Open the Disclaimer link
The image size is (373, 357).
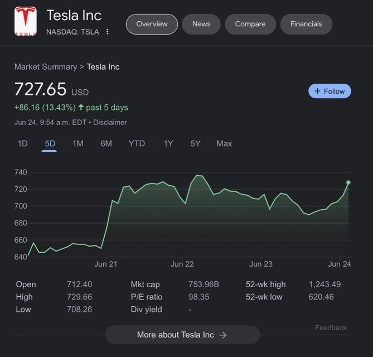point(110,122)
